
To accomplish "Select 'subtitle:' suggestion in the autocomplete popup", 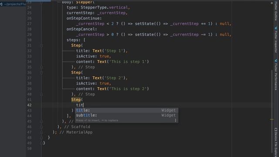I will pos(126,115).
